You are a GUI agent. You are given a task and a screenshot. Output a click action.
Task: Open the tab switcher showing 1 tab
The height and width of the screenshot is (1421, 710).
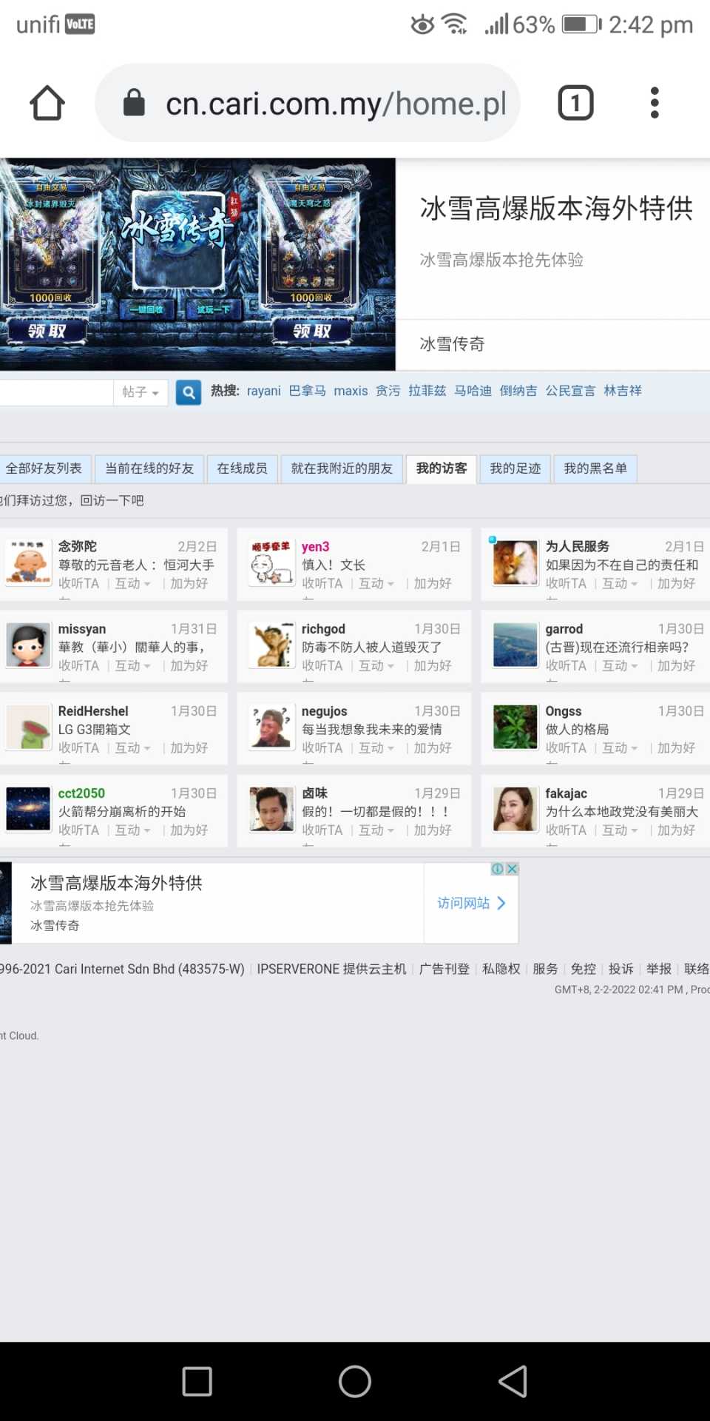(x=575, y=103)
